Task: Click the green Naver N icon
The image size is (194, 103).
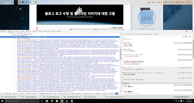Action: click(36, 2)
